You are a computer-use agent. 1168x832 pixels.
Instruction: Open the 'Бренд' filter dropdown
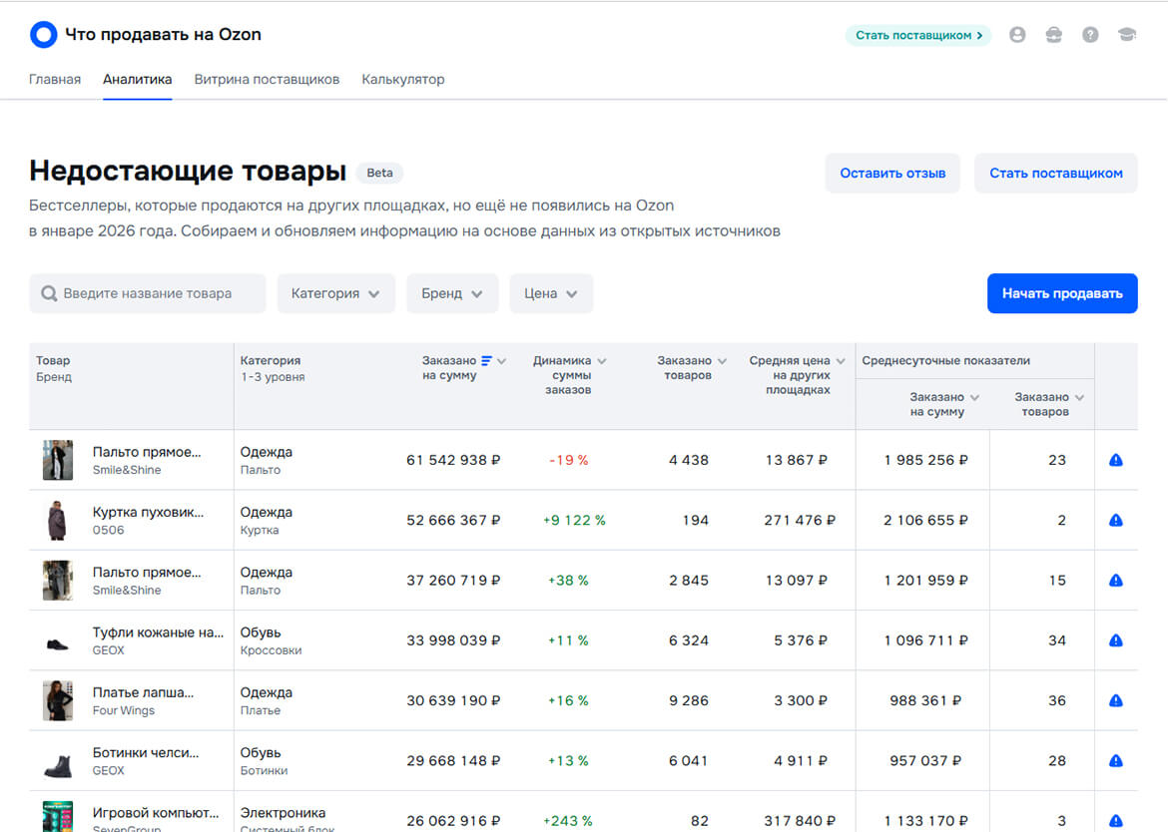coord(451,292)
